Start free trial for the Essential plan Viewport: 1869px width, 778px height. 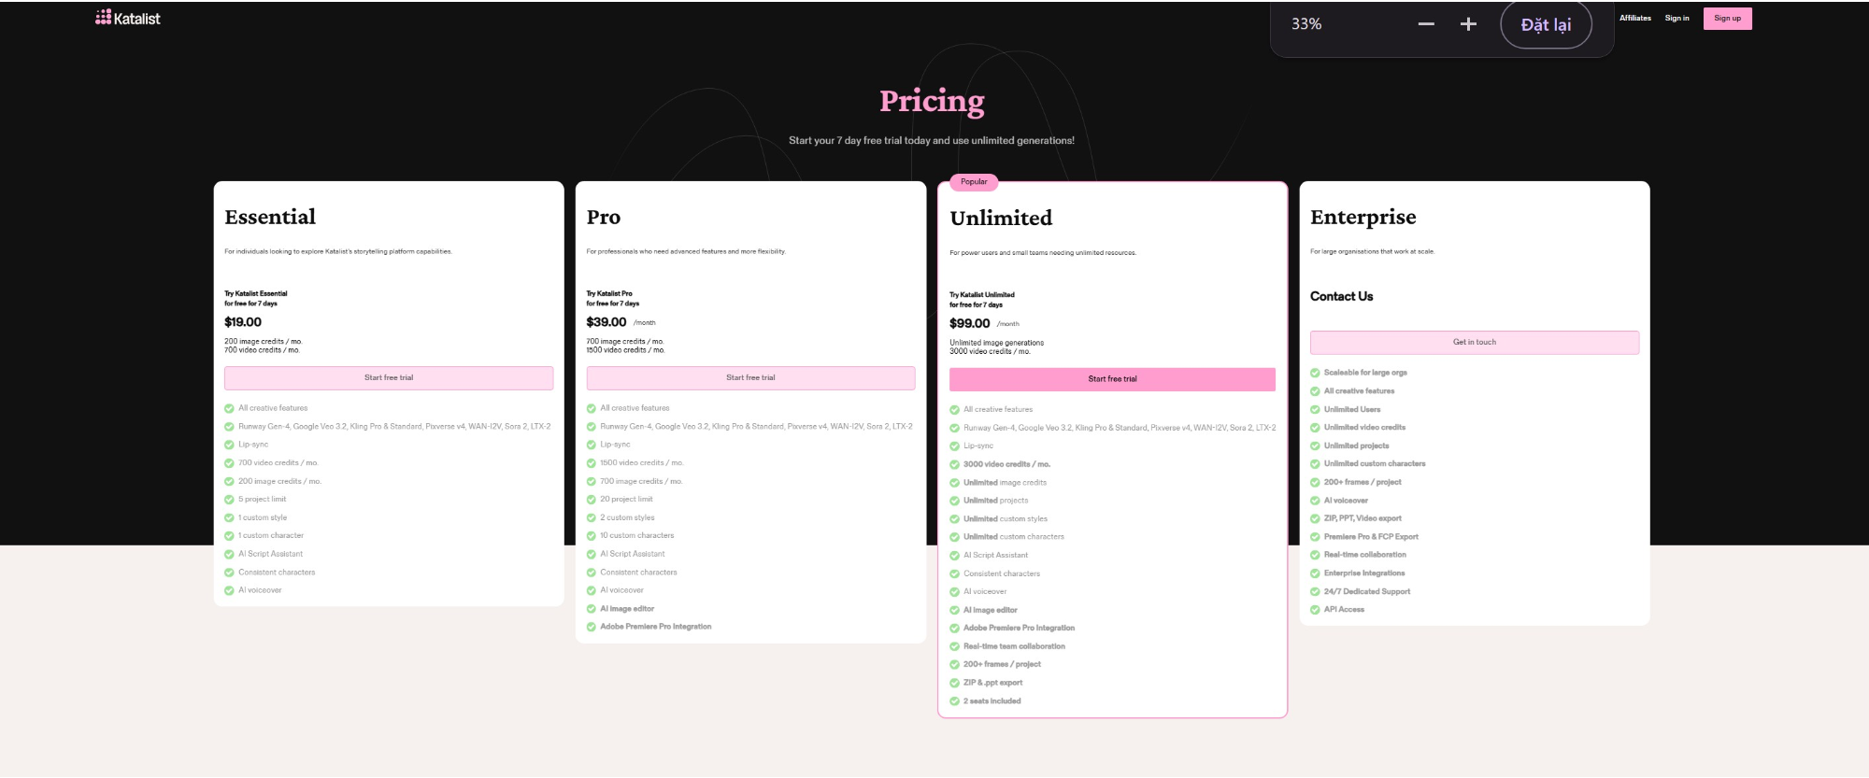tap(388, 377)
